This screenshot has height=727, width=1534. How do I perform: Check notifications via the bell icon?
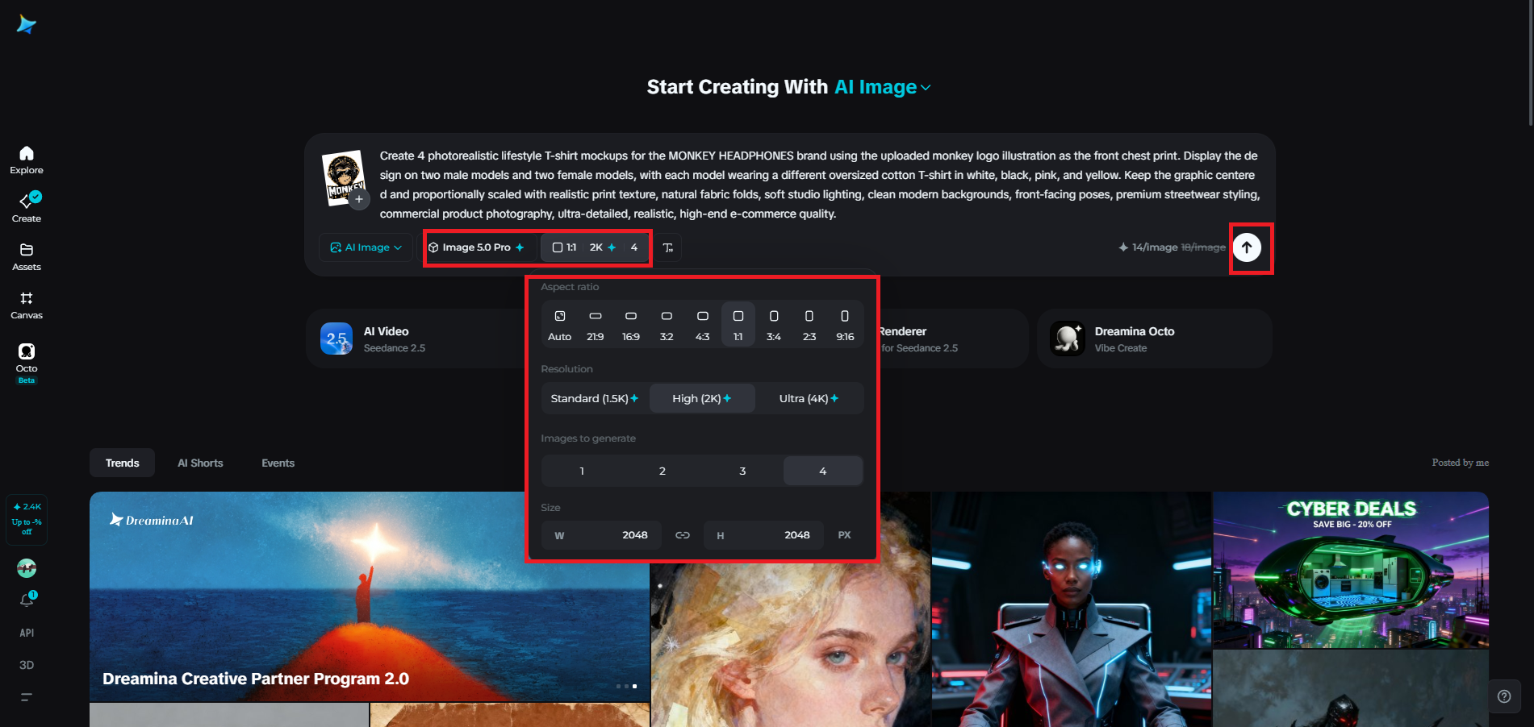[27, 600]
